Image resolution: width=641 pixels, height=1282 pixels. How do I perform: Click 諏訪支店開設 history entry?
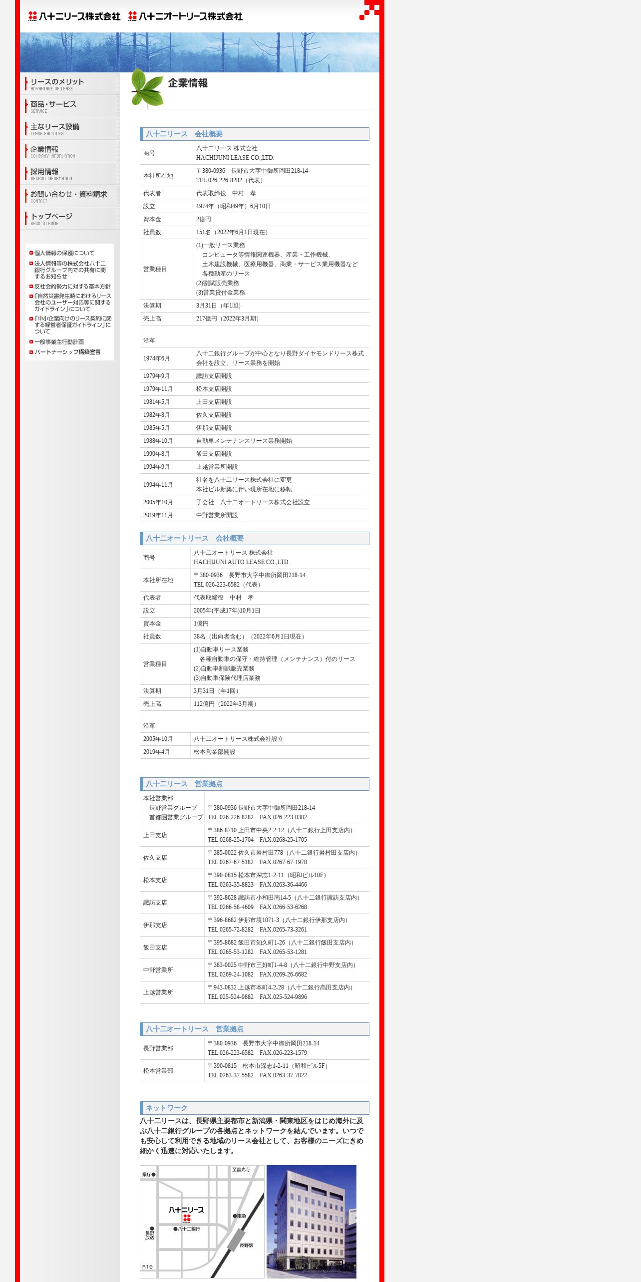tap(214, 376)
